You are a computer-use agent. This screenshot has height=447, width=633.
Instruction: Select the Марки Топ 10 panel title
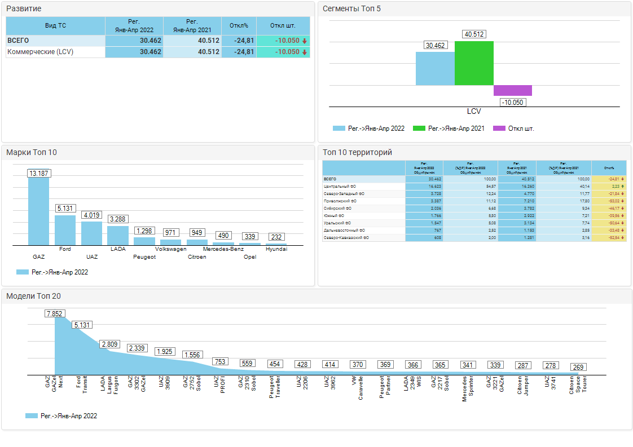[32, 152]
